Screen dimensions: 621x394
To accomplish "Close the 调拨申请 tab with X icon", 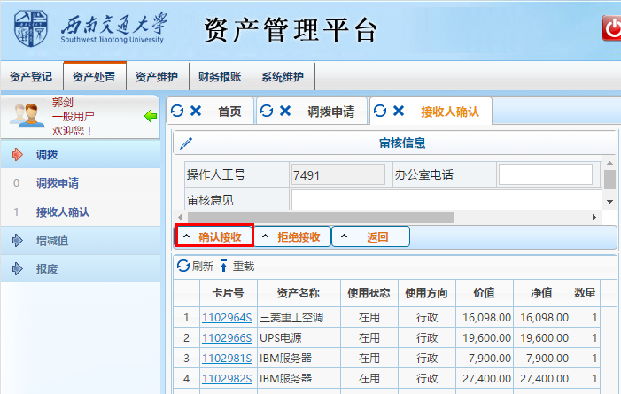I will [285, 111].
